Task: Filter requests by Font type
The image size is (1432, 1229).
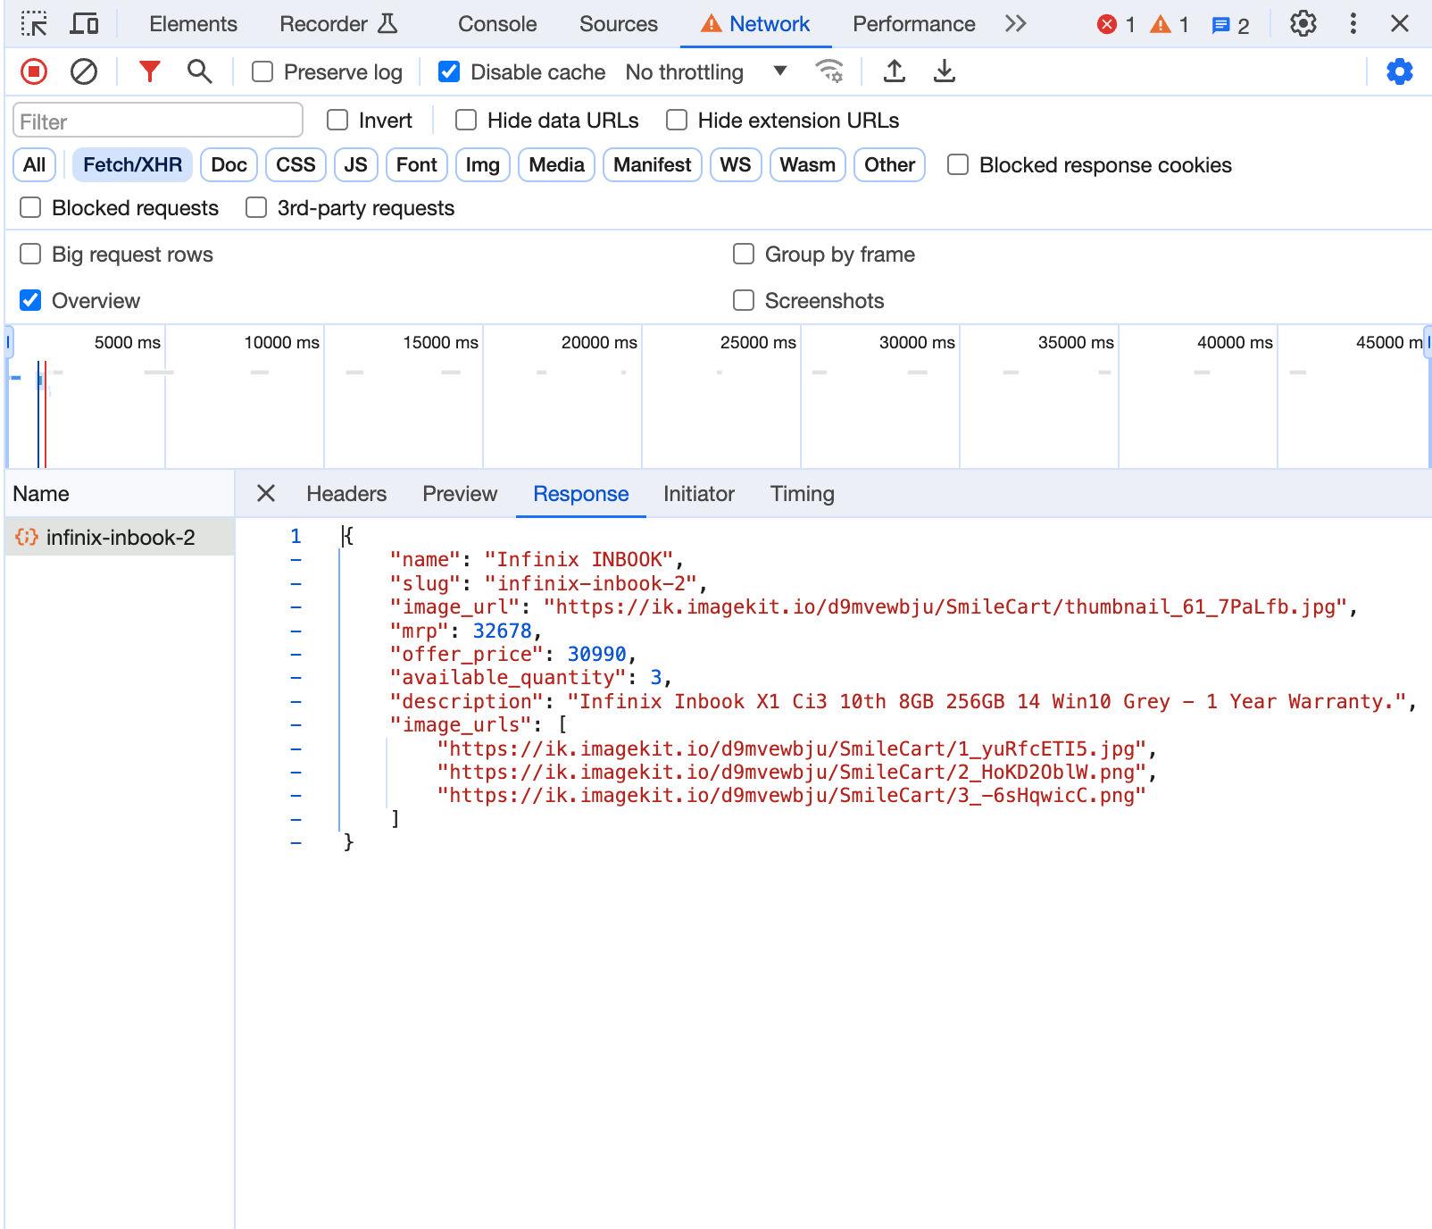Action: (x=417, y=164)
